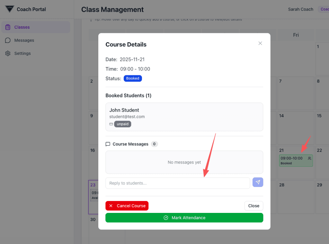Open the 09:00-10:00 Booked course on the 21st
Viewport: 329px width, 244px height.
coord(292,160)
